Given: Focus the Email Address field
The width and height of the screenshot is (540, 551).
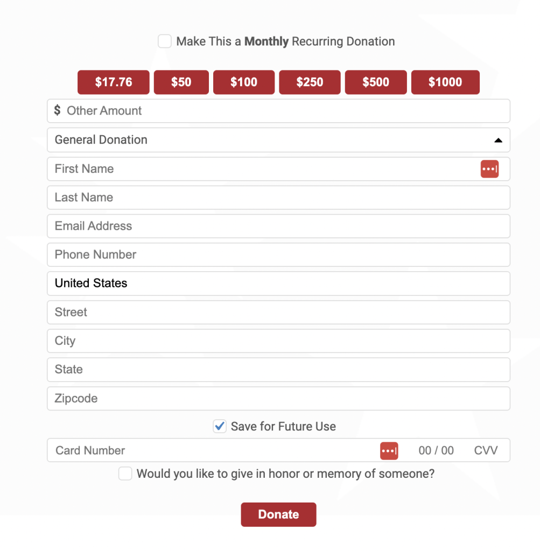Looking at the screenshot, I should [x=278, y=226].
